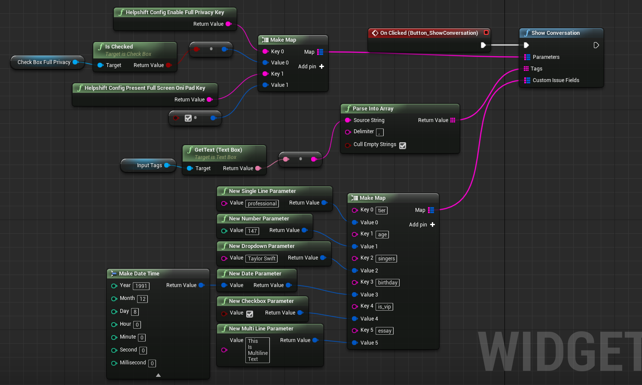Toggle the checkbox feeding Value 1 of Make Map
The width and height of the screenshot is (642, 385).
pyautogui.click(x=188, y=118)
